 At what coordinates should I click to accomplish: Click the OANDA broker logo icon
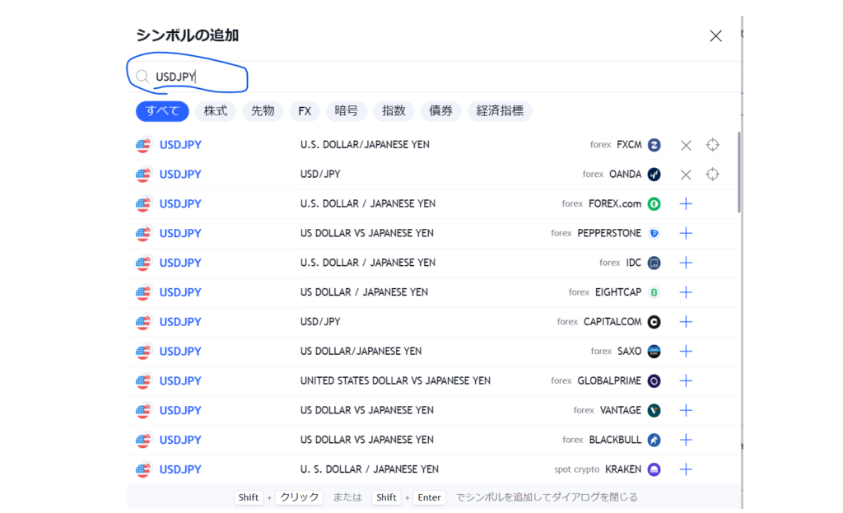tap(654, 175)
